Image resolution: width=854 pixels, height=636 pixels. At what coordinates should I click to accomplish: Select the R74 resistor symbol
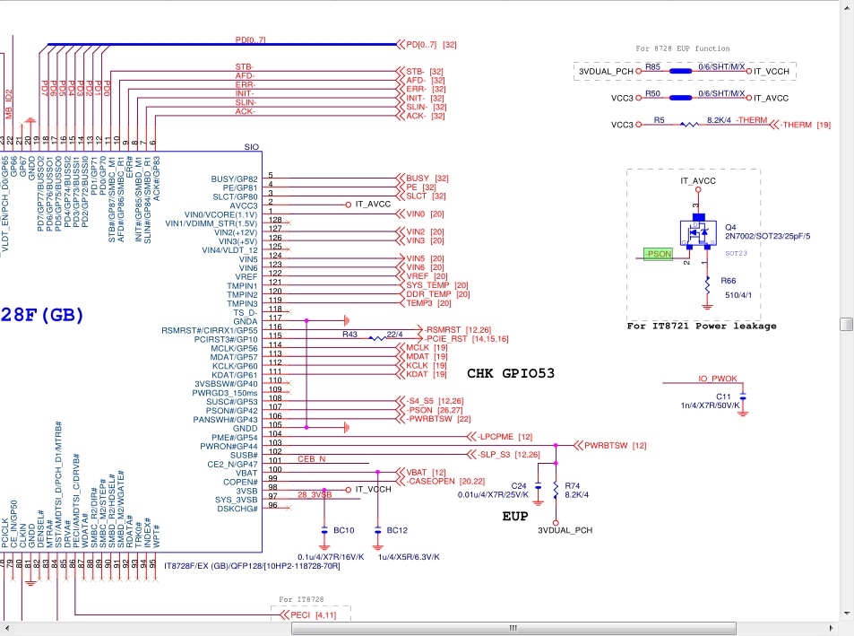[x=556, y=490]
